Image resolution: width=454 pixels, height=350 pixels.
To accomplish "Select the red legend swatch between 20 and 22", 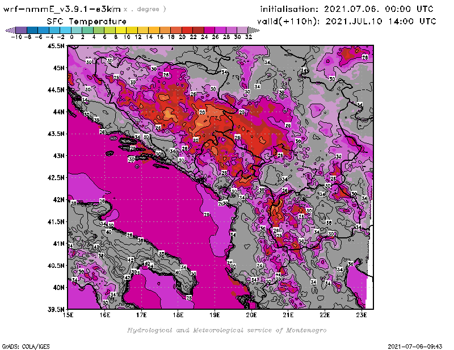I will coord(187,30).
